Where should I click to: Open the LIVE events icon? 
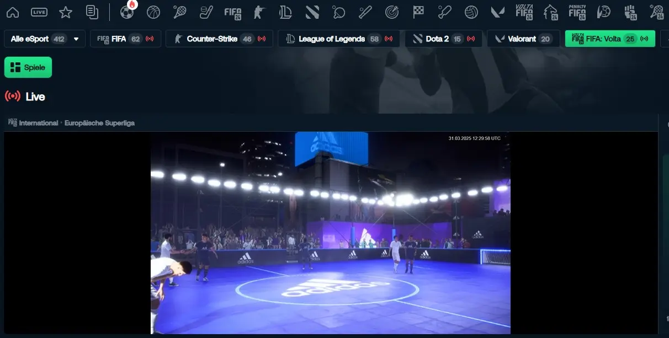coord(39,12)
